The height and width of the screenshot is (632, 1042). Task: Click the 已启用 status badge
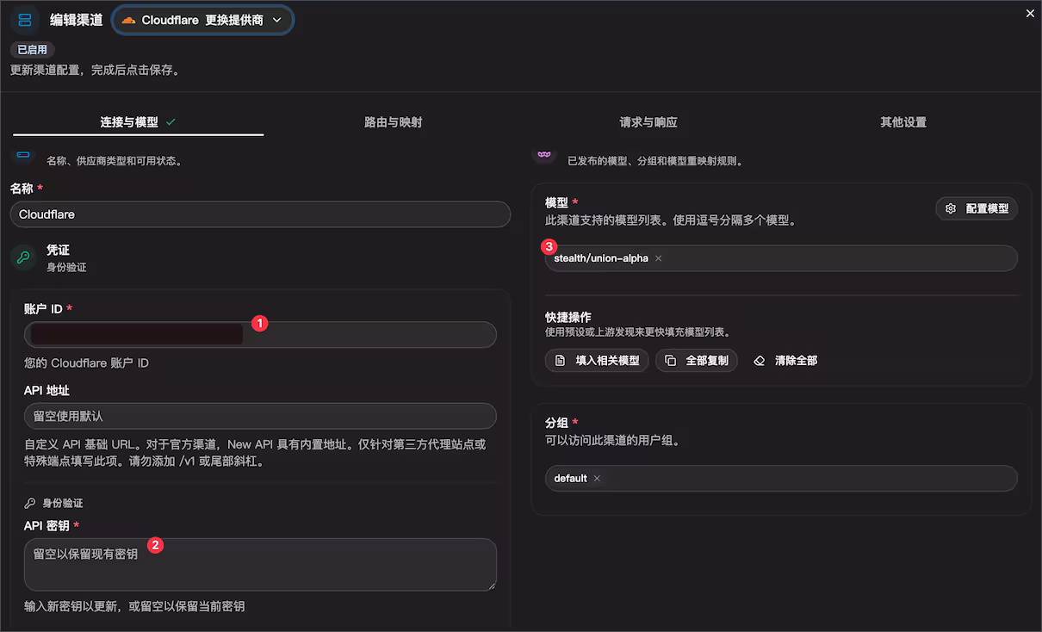(x=33, y=50)
